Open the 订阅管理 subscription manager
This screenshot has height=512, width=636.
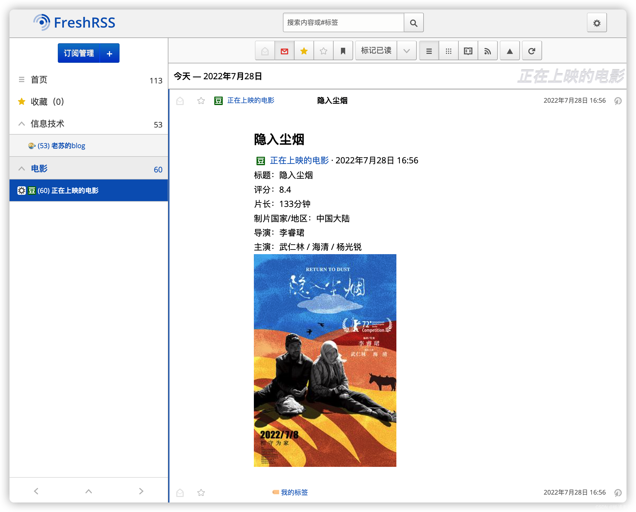point(79,53)
